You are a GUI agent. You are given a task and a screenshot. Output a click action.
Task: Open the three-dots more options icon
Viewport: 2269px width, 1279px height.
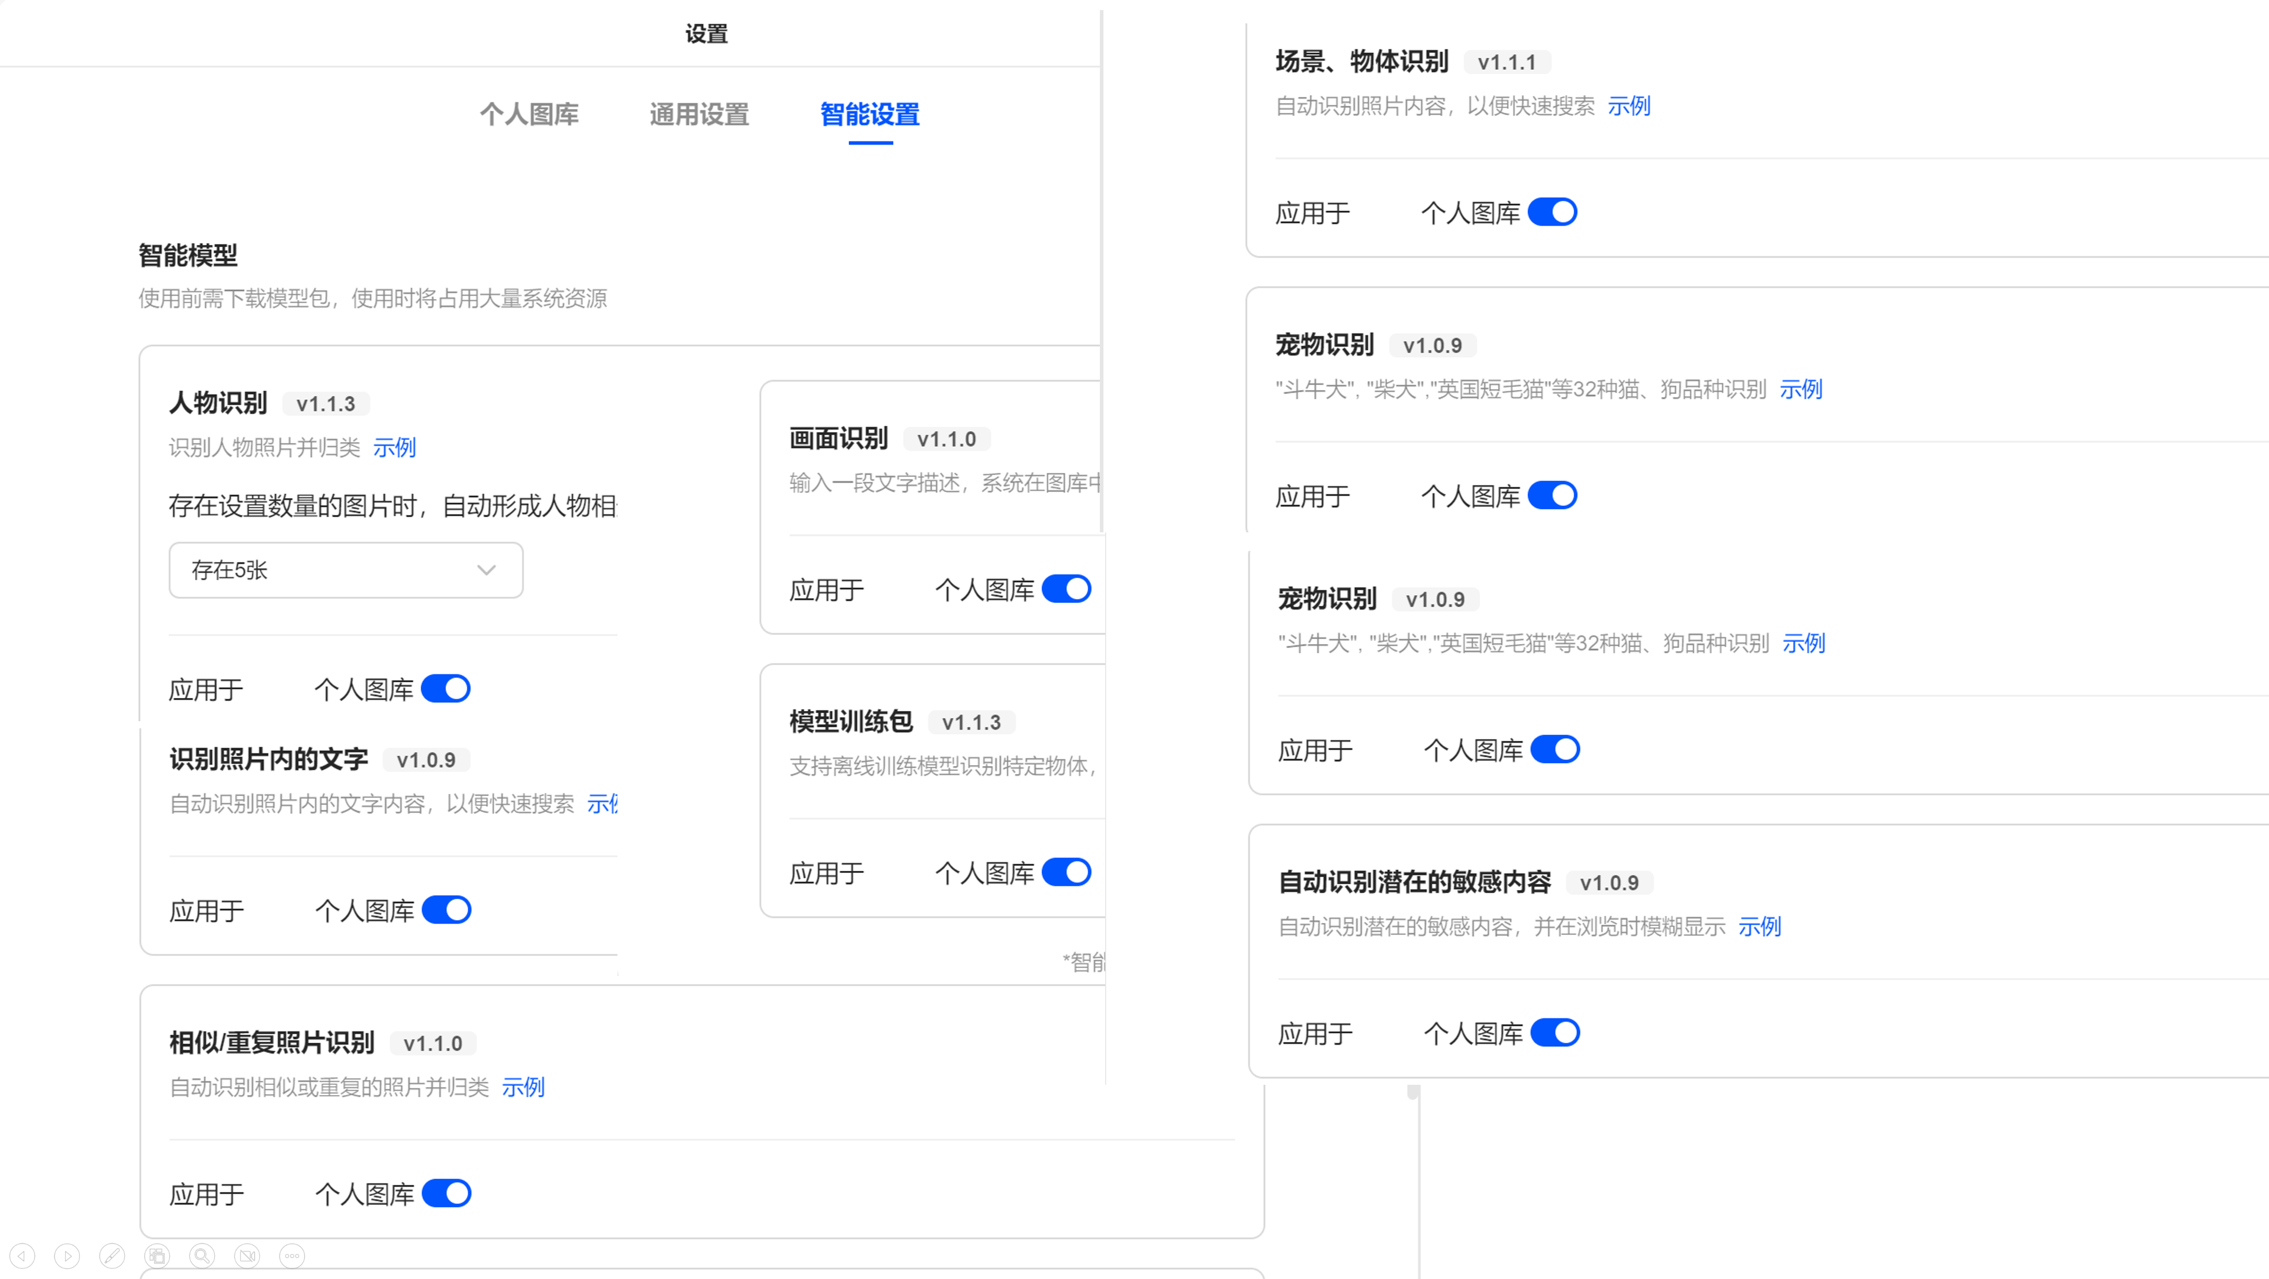point(292,1256)
